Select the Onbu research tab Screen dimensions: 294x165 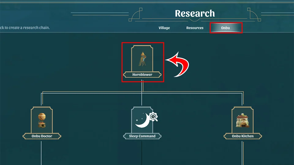tap(226, 28)
